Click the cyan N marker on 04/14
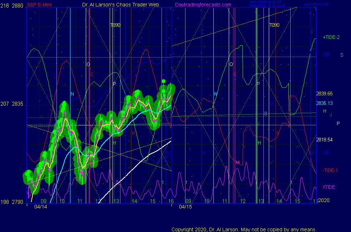This screenshot has height=232, width=351. click(72, 94)
